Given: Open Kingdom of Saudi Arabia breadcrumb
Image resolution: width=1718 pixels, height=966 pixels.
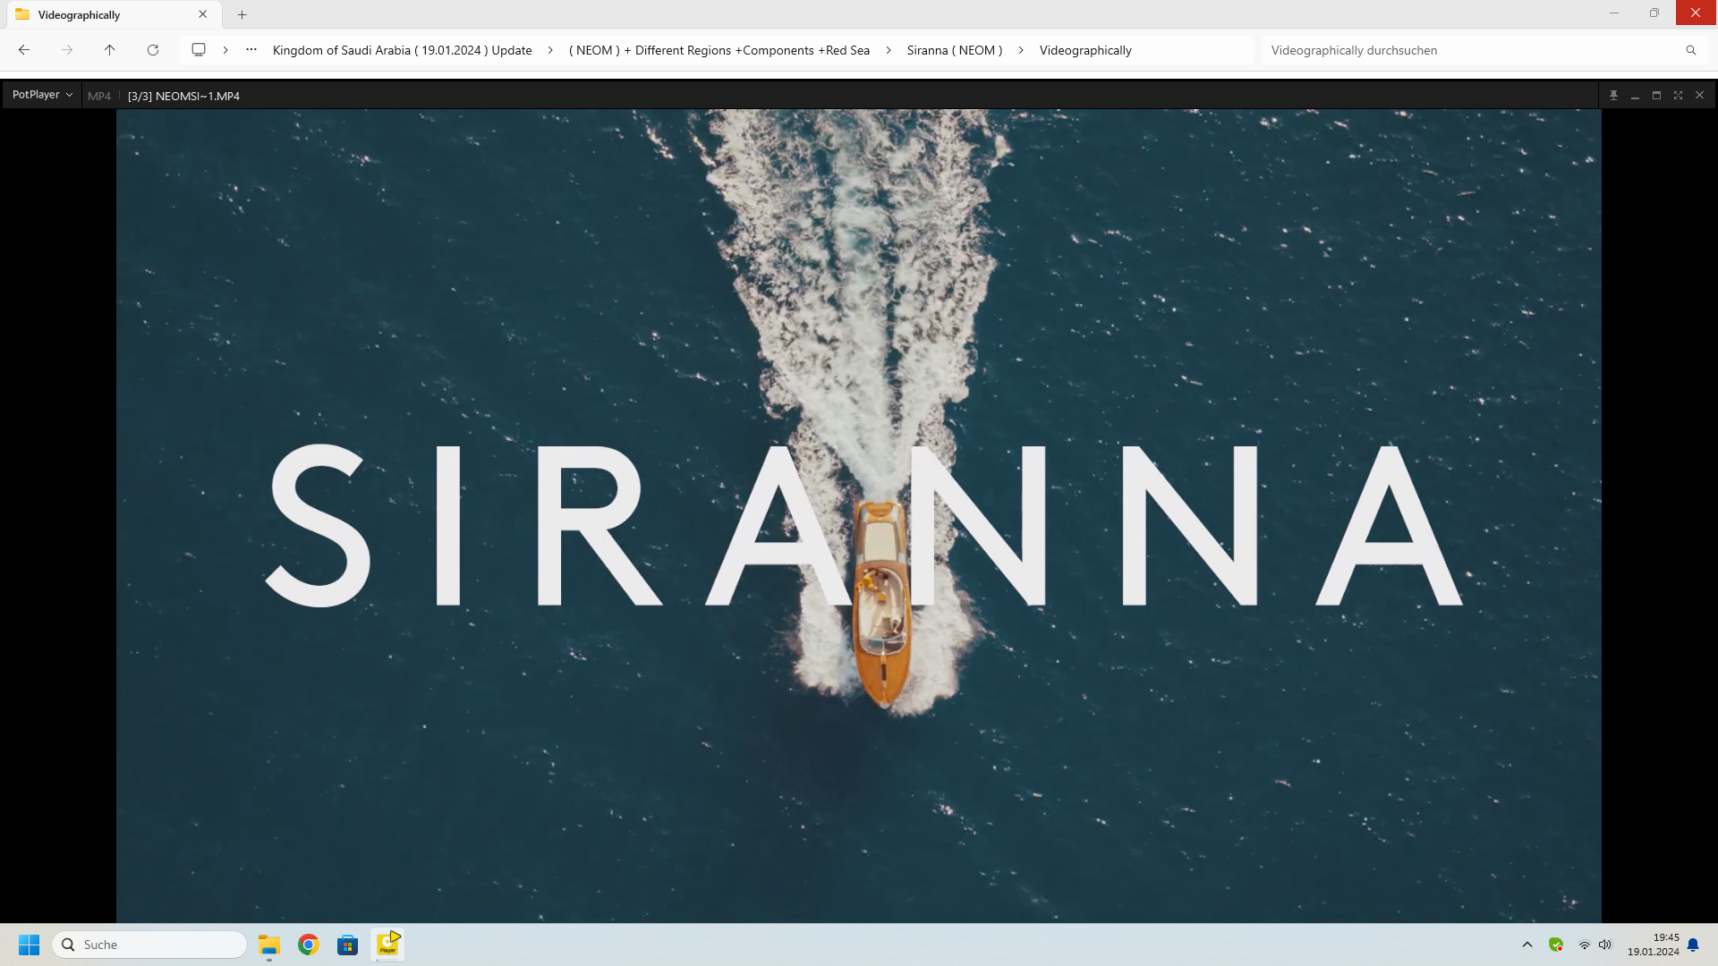Looking at the screenshot, I should [403, 50].
